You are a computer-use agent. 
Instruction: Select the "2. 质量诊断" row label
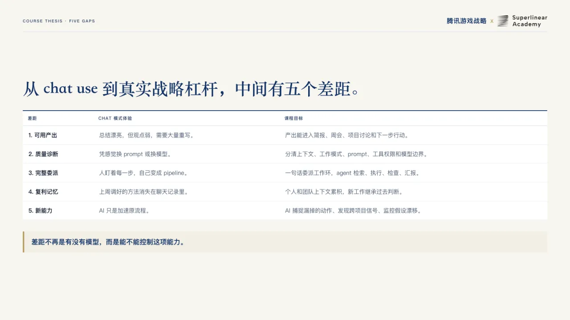(x=43, y=154)
